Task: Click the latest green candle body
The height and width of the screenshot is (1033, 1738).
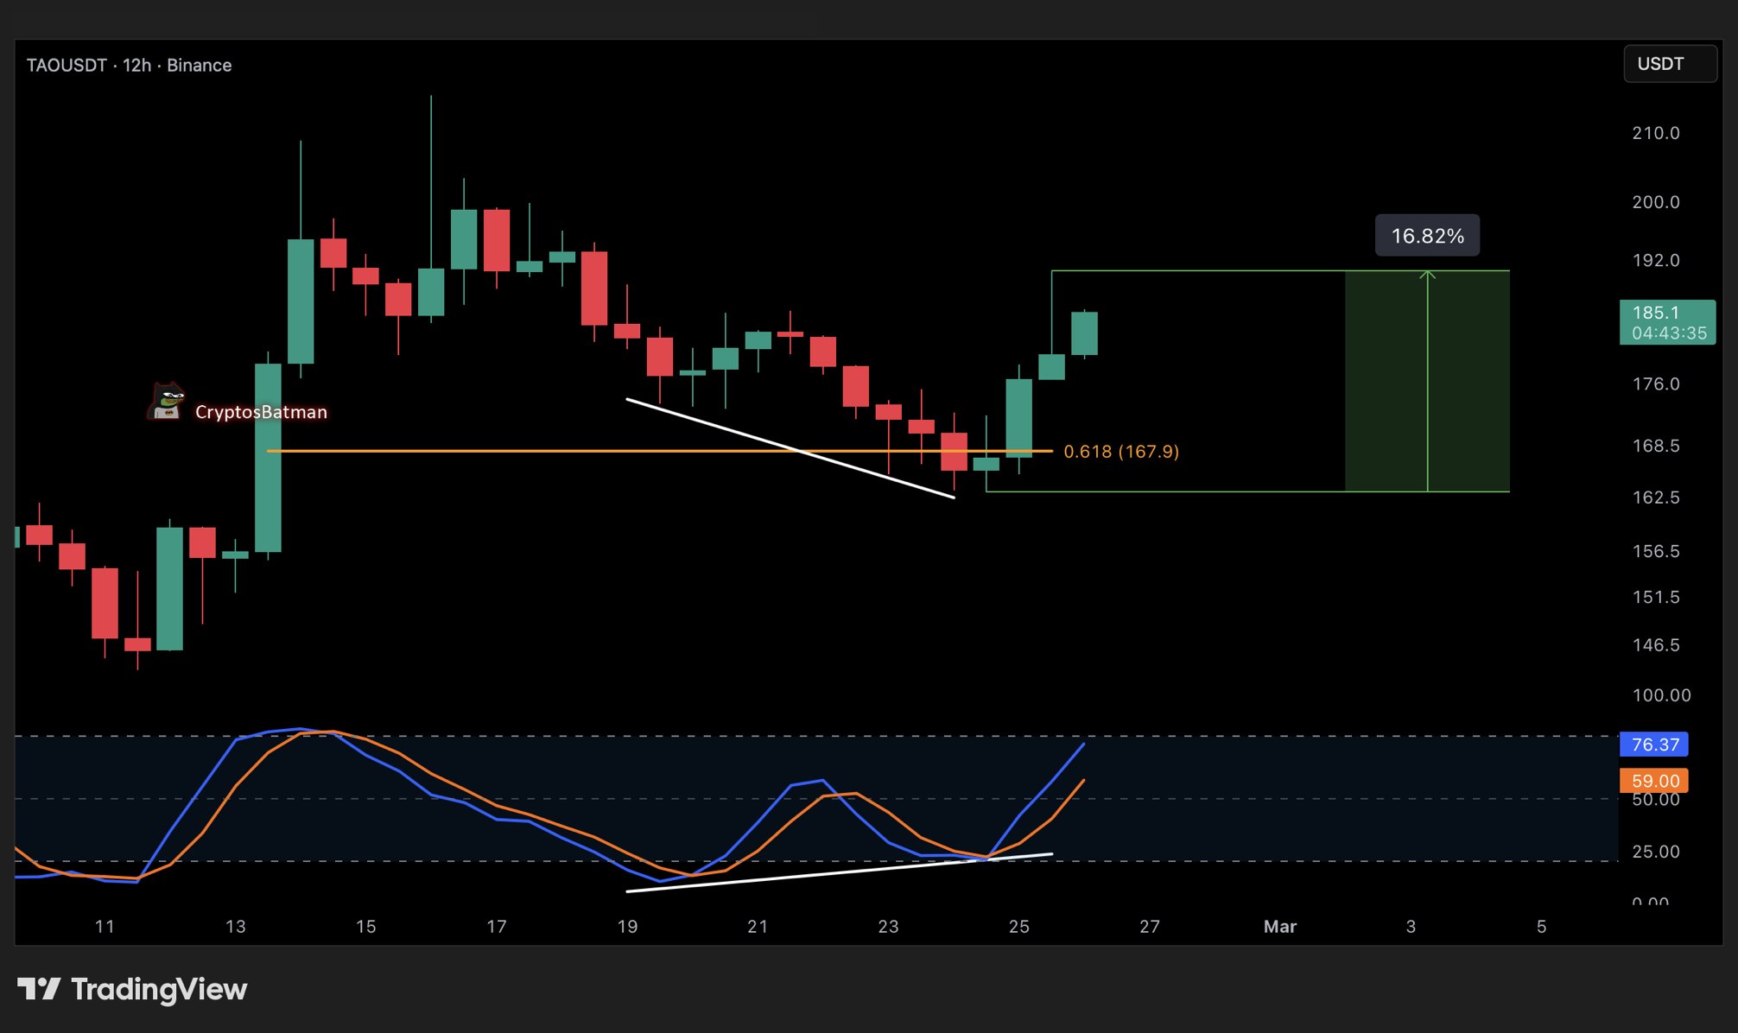Action: [x=1084, y=333]
